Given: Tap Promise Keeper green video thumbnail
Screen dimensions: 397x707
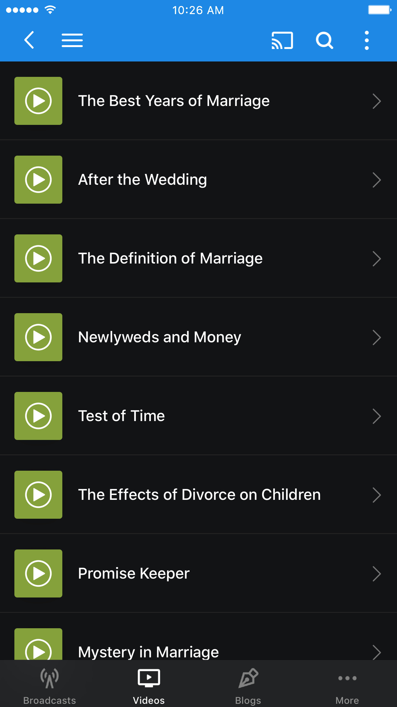Looking at the screenshot, I should click(x=38, y=573).
